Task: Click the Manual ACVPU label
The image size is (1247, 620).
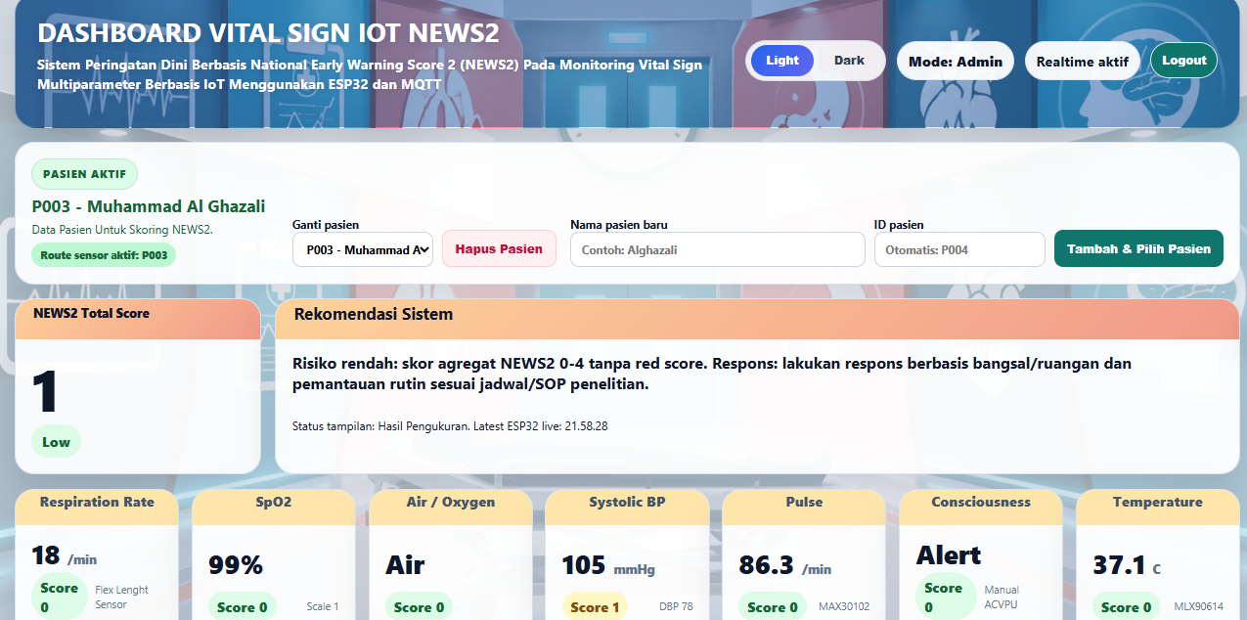Action: coord(1002,598)
